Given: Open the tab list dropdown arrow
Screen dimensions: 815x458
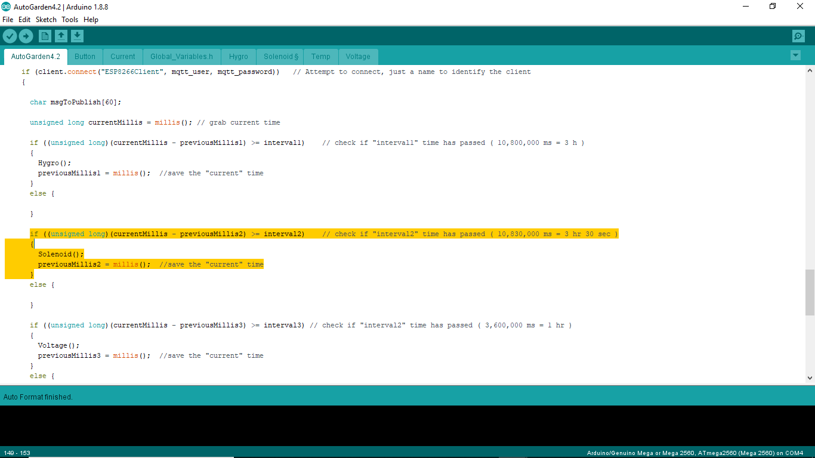Looking at the screenshot, I should pyautogui.click(x=795, y=54).
